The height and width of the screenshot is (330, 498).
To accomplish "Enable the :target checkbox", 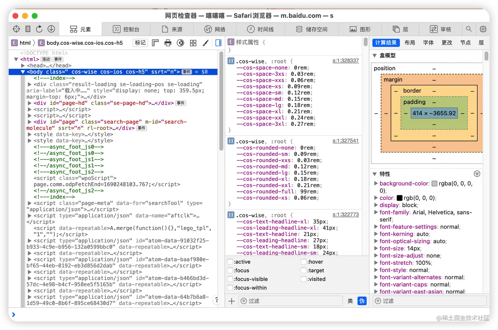I will point(304,270).
